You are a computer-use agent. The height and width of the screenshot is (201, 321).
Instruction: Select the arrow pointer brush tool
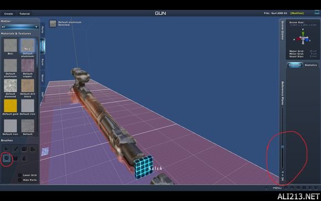[x=6, y=149]
